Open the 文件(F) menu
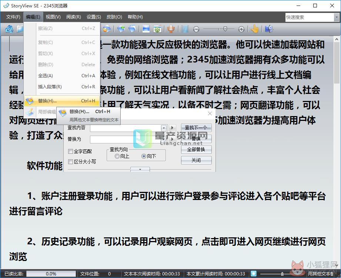The width and height of the screenshot is (341, 278). tap(13, 17)
